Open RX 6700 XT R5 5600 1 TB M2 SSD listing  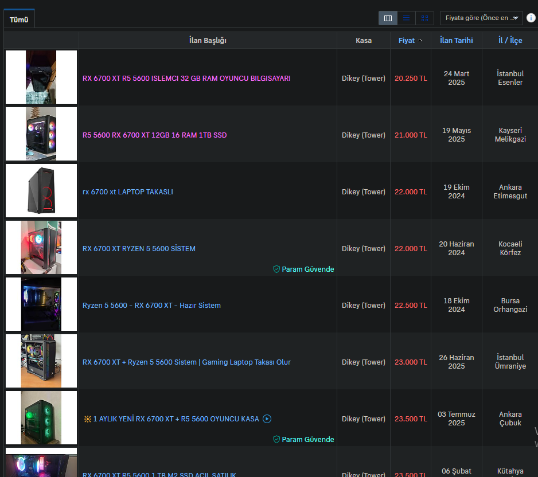coord(159,474)
